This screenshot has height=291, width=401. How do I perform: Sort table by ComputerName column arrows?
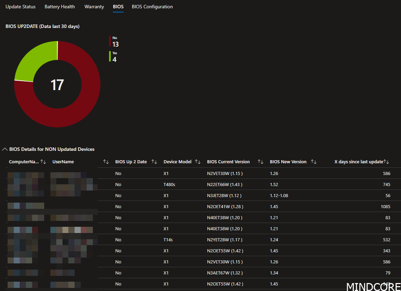[43, 162]
